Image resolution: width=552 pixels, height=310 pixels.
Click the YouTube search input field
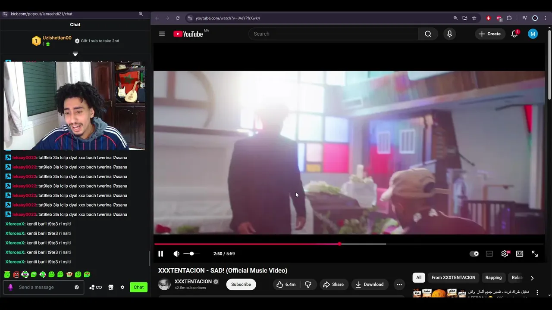coord(333,34)
